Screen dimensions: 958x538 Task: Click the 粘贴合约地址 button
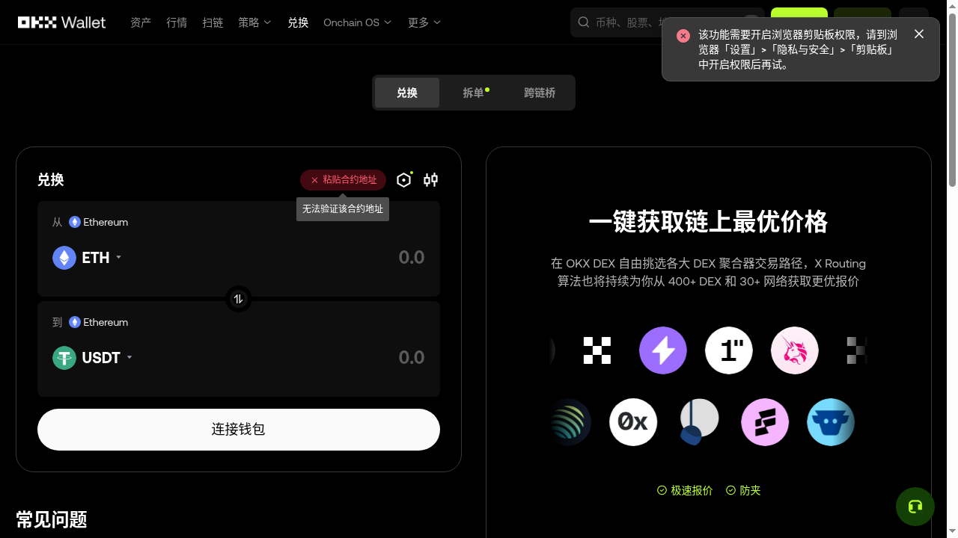[344, 180]
